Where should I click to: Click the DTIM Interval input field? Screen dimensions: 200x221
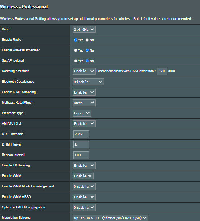tap(81, 144)
